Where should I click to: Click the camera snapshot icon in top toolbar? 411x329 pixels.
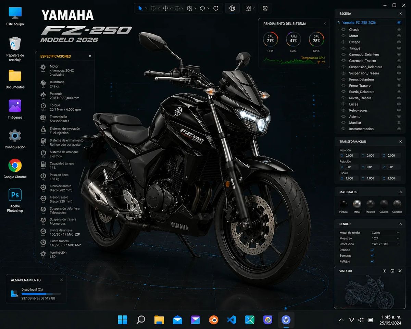pos(265,8)
